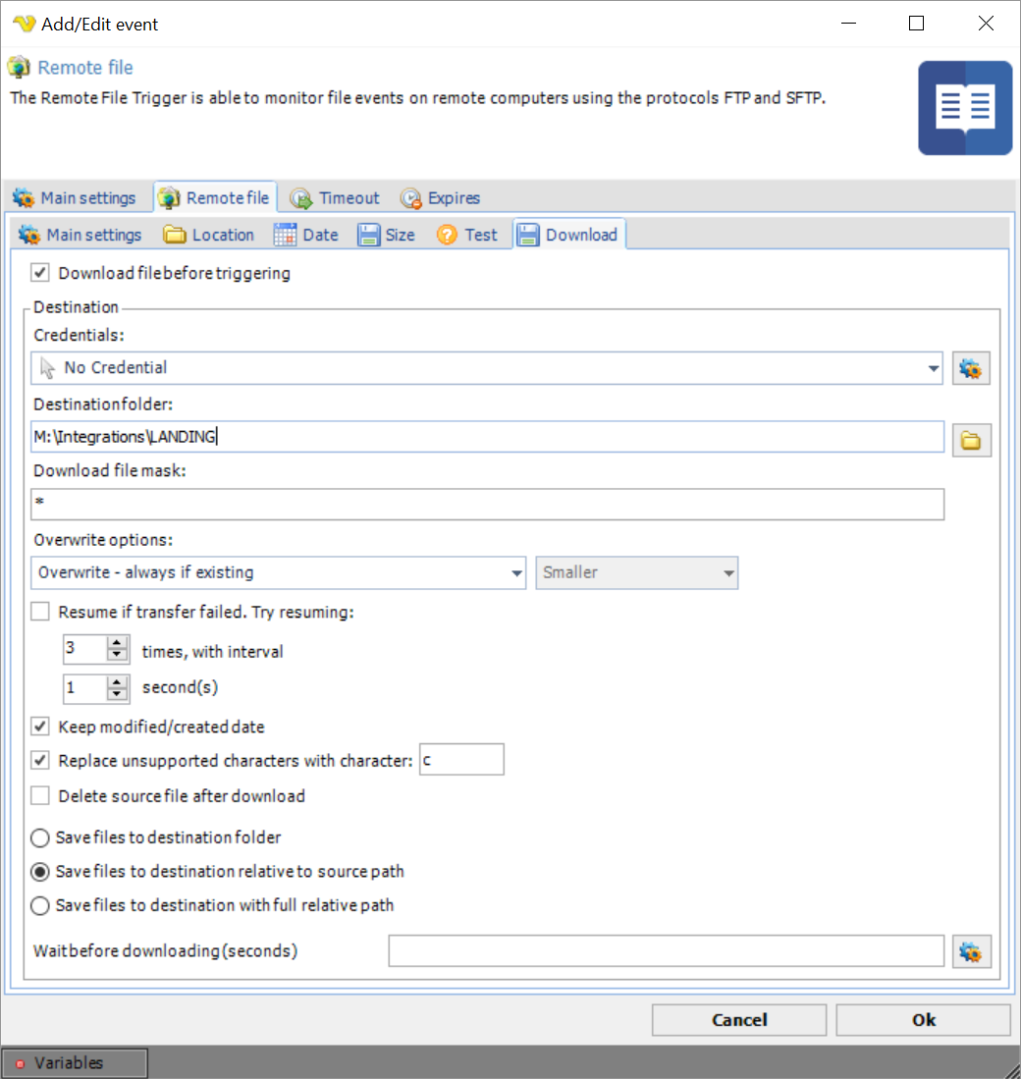Image resolution: width=1021 pixels, height=1079 pixels.
Task: Check Delete source file after download
Action: click(40, 795)
